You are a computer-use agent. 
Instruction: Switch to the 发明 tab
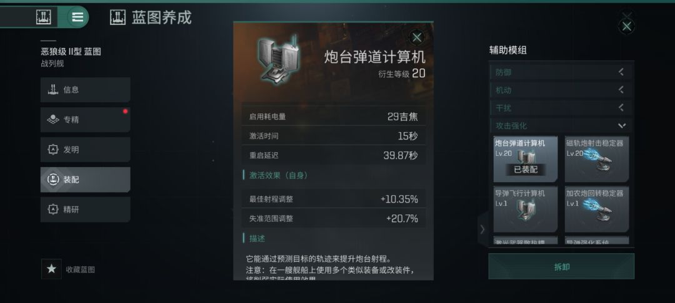coord(85,150)
